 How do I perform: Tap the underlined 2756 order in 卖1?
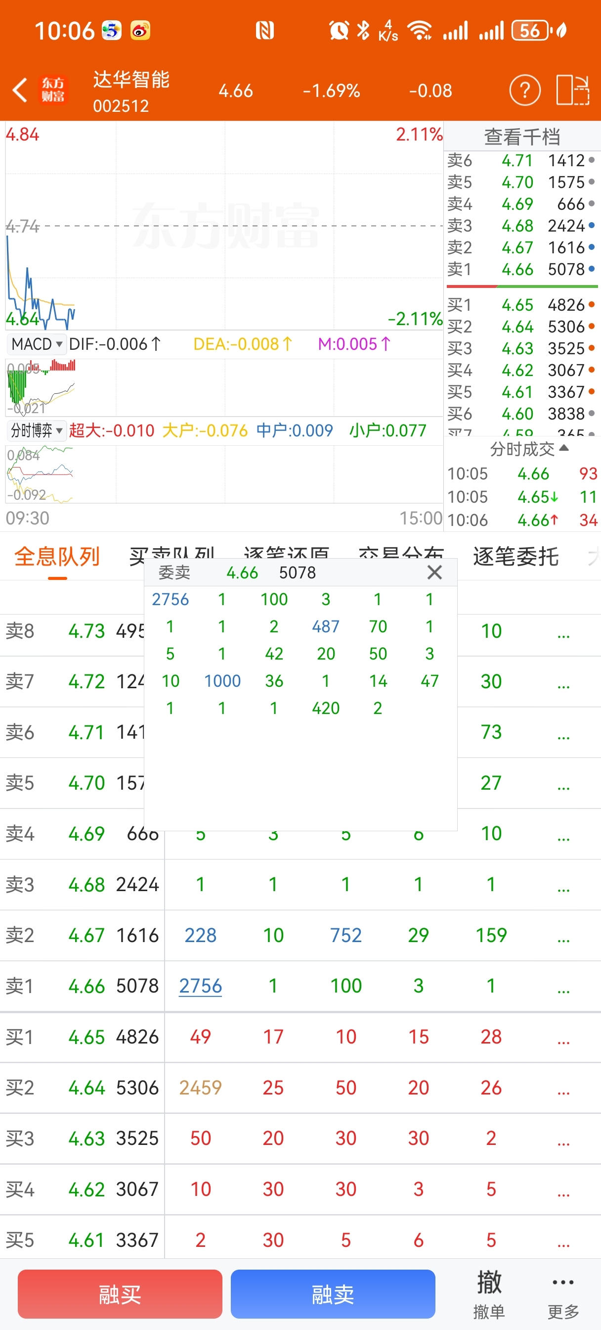(x=200, y=986)
